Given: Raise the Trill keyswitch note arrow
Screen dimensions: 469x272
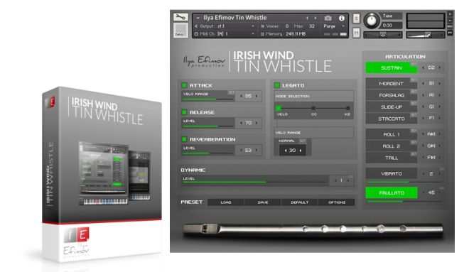Looking at the screenshot, I should [x=439, y=157].
